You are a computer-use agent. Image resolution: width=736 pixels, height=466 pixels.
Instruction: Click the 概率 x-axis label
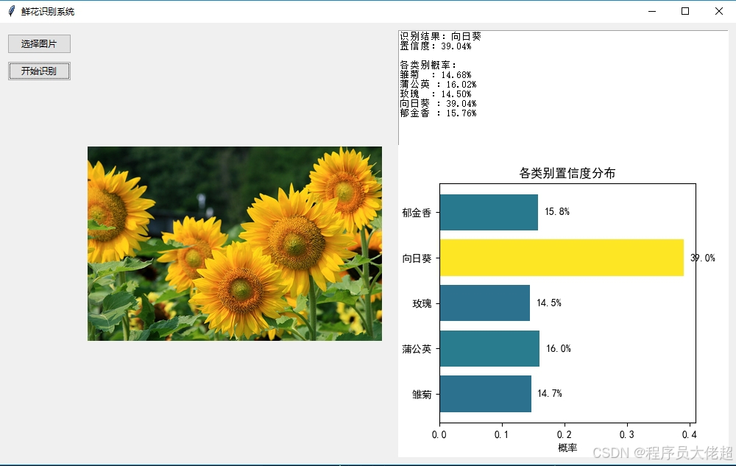pos(567,448)
